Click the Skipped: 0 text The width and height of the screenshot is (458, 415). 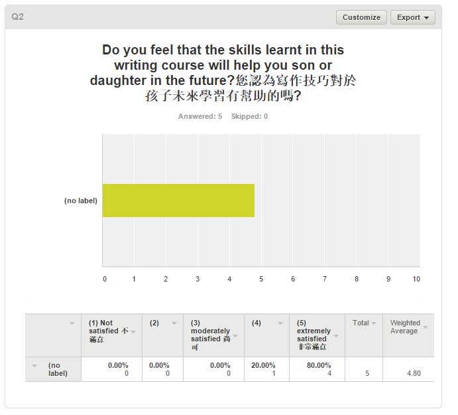tap(249, 116)
